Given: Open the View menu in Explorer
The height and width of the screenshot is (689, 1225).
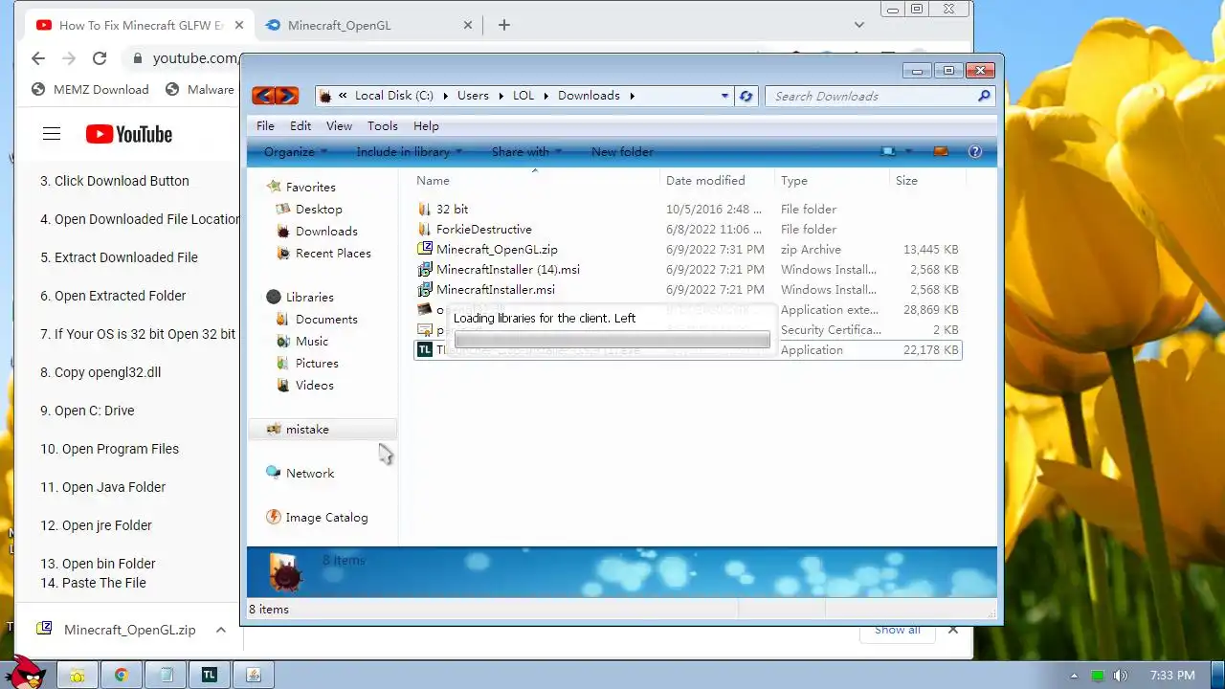Looking at the screenshot, I should [x=339, y=125].
